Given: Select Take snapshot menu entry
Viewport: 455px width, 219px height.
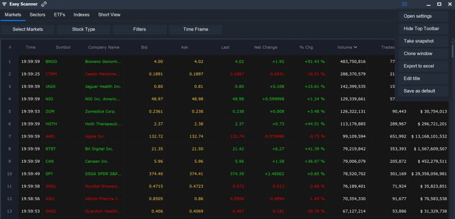Looking at the screenshot, I should 423,41.
